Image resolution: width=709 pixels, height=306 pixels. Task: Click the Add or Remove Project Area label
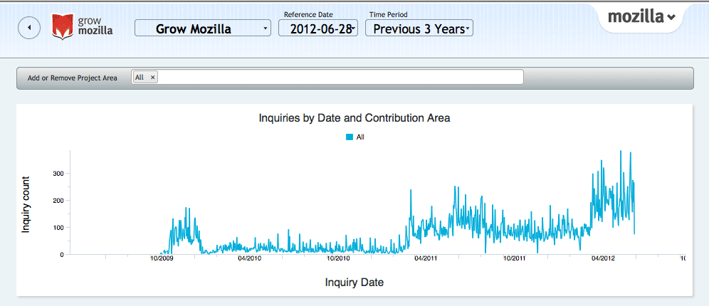[x=73, y=78]
